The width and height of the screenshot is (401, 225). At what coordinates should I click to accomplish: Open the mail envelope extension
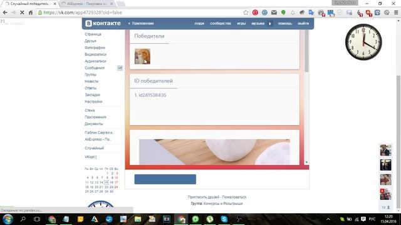[x=274, y=12]
